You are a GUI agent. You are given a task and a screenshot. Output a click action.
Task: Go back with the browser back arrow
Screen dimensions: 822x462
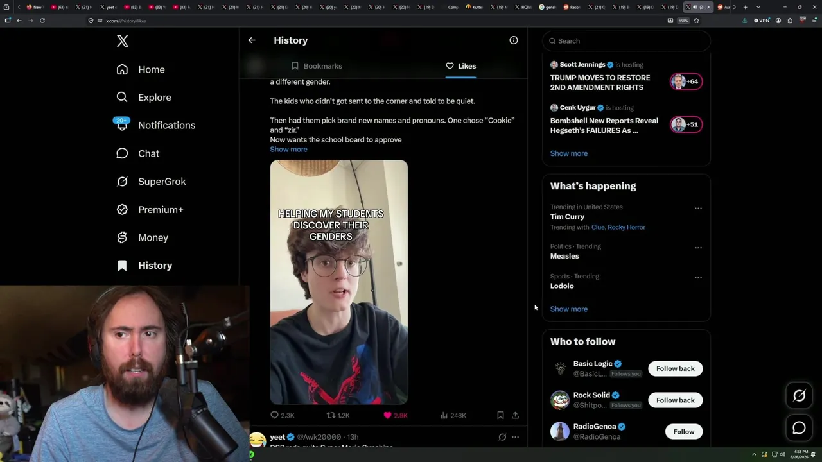pyautogui.click(x=19, y=21)
